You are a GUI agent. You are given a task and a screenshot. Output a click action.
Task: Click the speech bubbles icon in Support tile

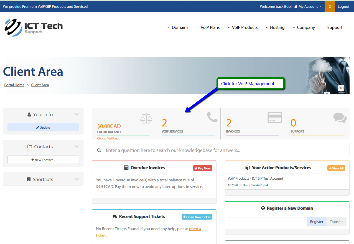point(340,118)
